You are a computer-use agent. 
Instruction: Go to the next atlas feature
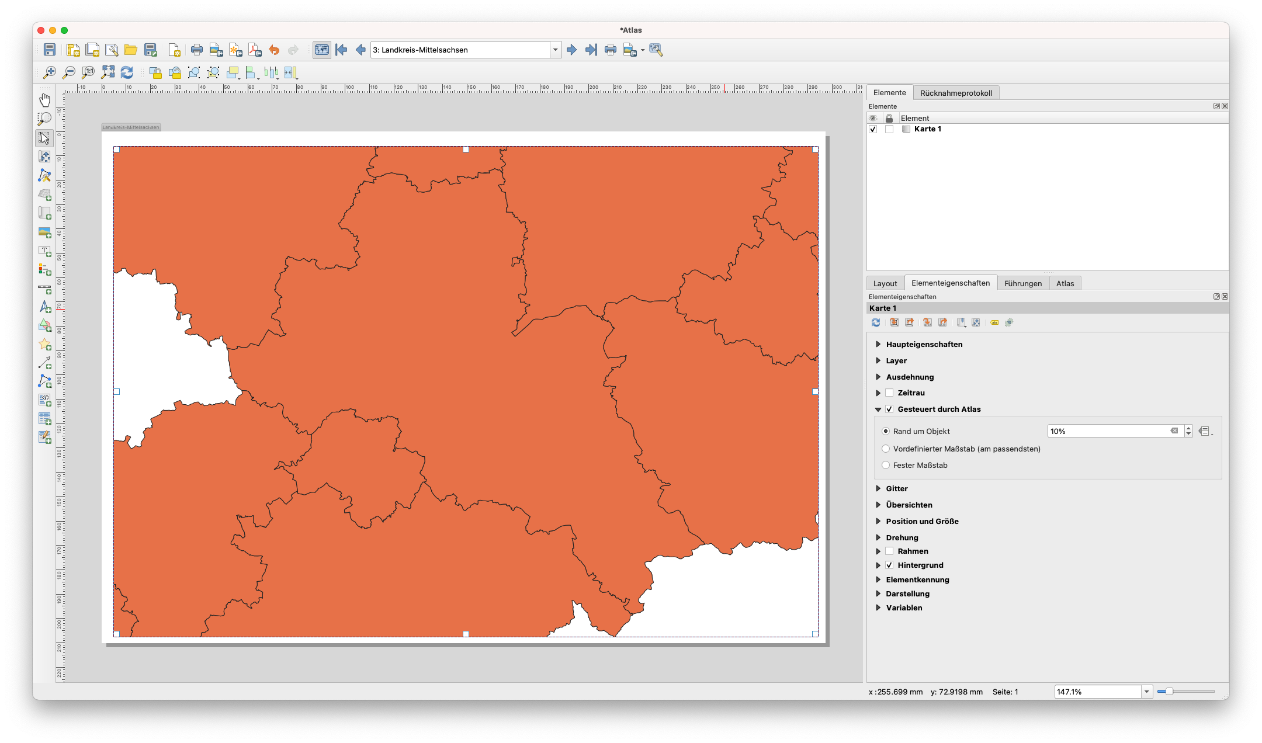[x=572, y=50]
